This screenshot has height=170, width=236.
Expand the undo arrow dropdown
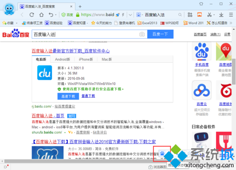tap(56, 15)
